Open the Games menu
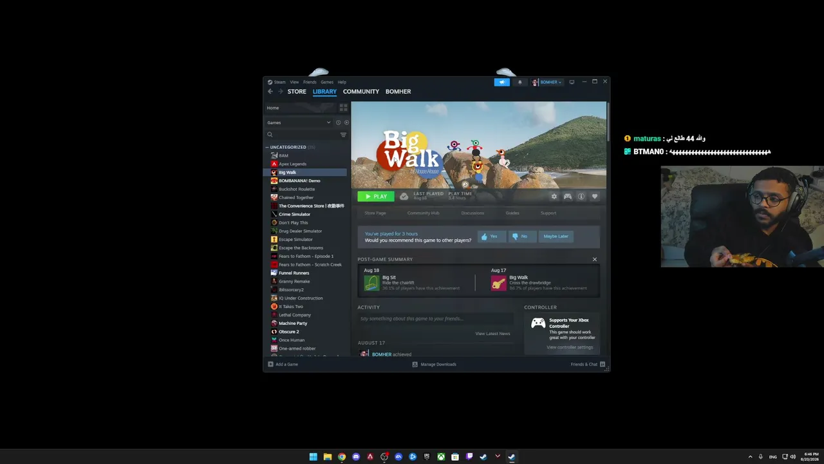 [327, 82]
